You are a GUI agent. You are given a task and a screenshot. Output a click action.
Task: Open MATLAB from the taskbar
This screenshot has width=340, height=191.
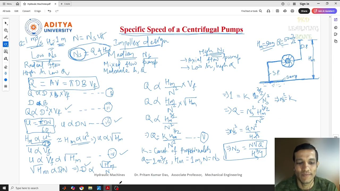[x=64, y=188]
